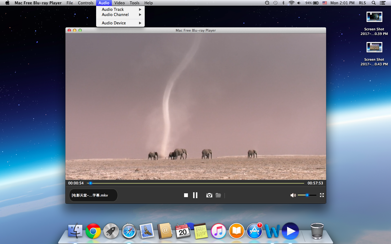Click the volume slider bar
Viewport: 391px width, 244px height.
click(307, 195)
